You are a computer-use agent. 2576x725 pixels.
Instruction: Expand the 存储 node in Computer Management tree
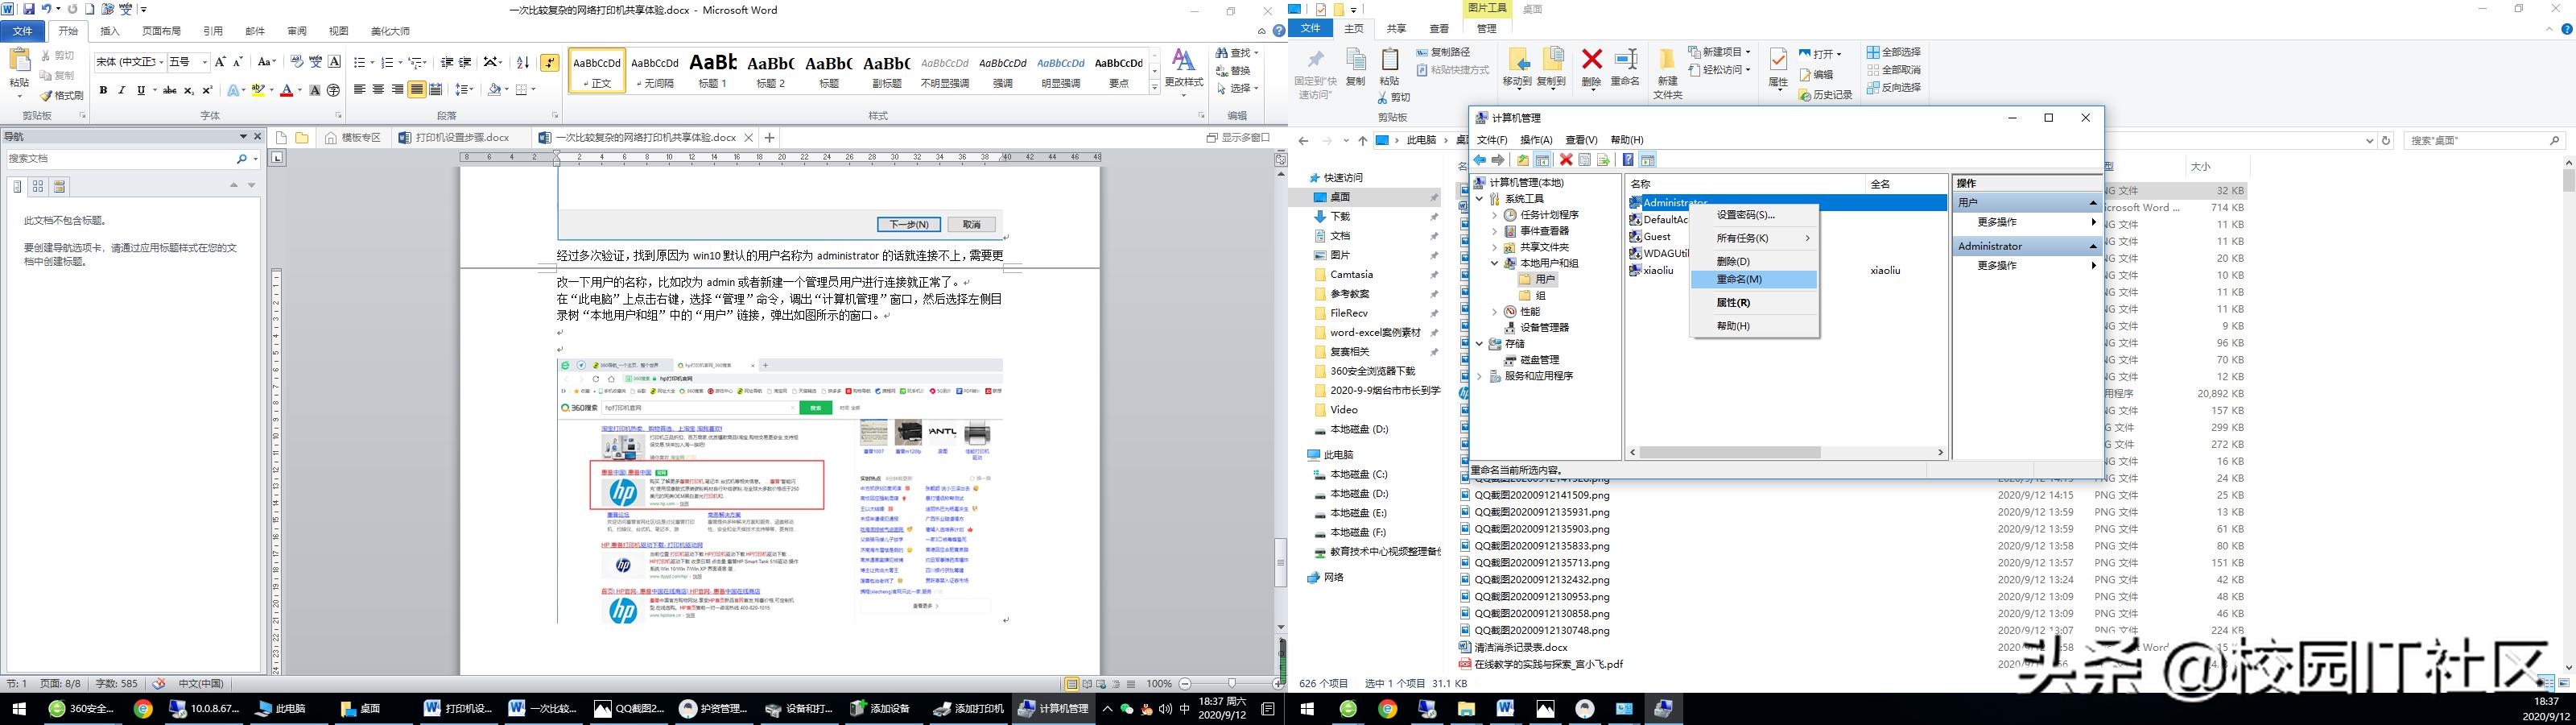1480,342
